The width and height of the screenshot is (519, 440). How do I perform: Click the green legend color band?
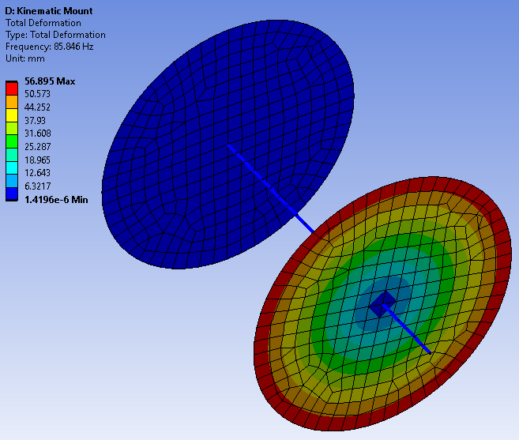click(x=12, y=141)
